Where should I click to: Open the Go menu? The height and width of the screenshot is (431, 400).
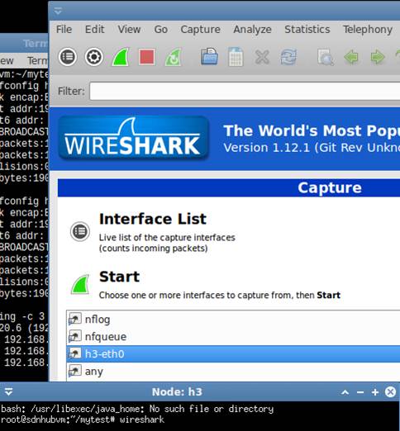[x=161, y=29]
